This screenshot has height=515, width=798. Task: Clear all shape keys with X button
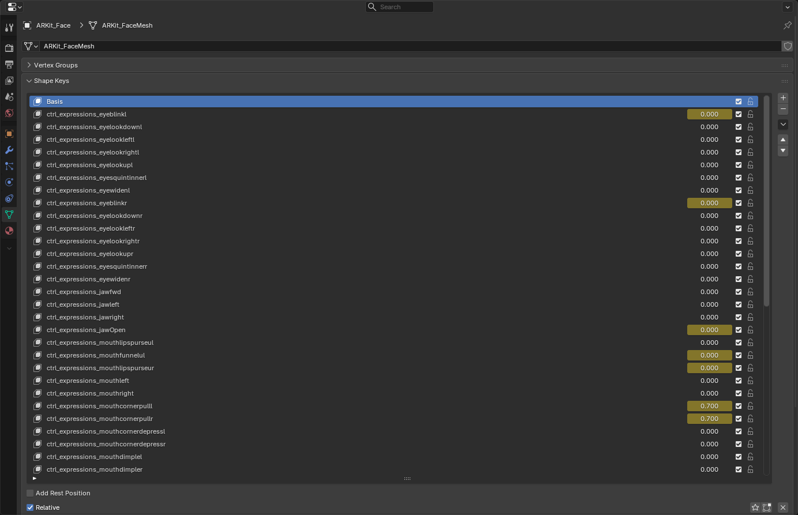pyautogui.click(x=783, y=508)
